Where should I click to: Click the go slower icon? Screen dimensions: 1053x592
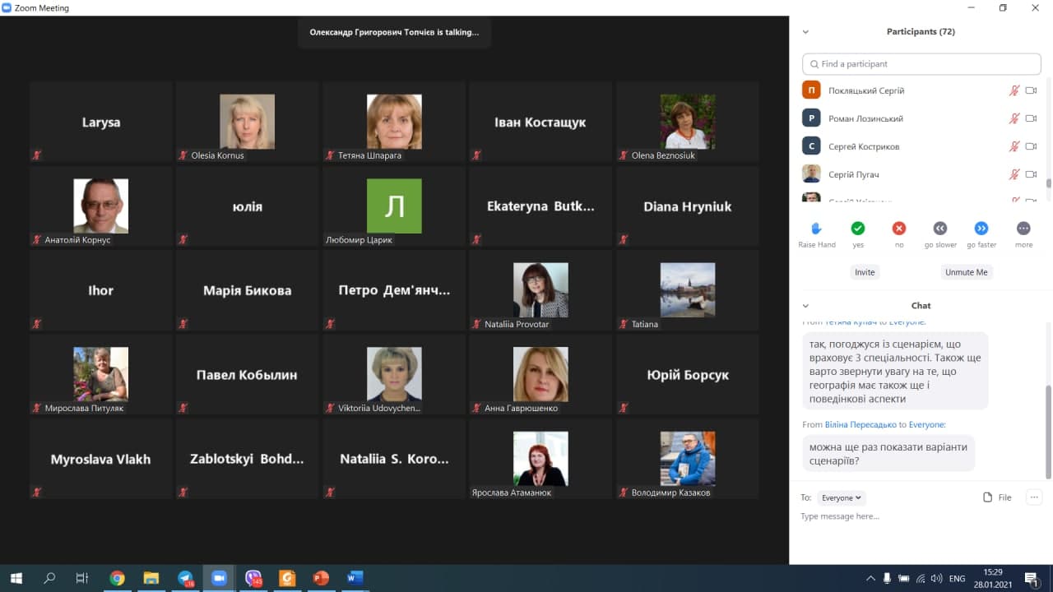click(940, 228)
